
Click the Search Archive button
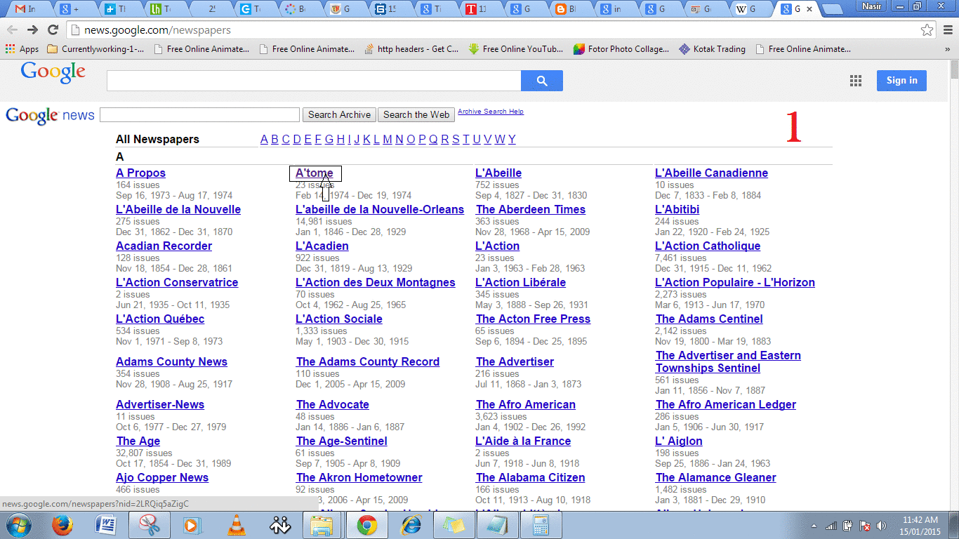tap(339, 114)
